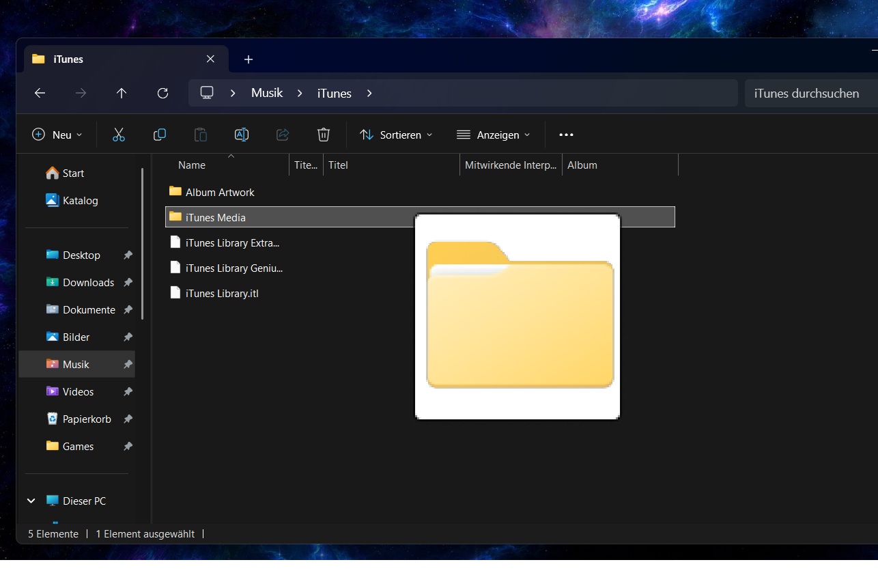Collapse the Dieser PC tree node
Viewport: 878px width, 586px height.
coord(31,501)
